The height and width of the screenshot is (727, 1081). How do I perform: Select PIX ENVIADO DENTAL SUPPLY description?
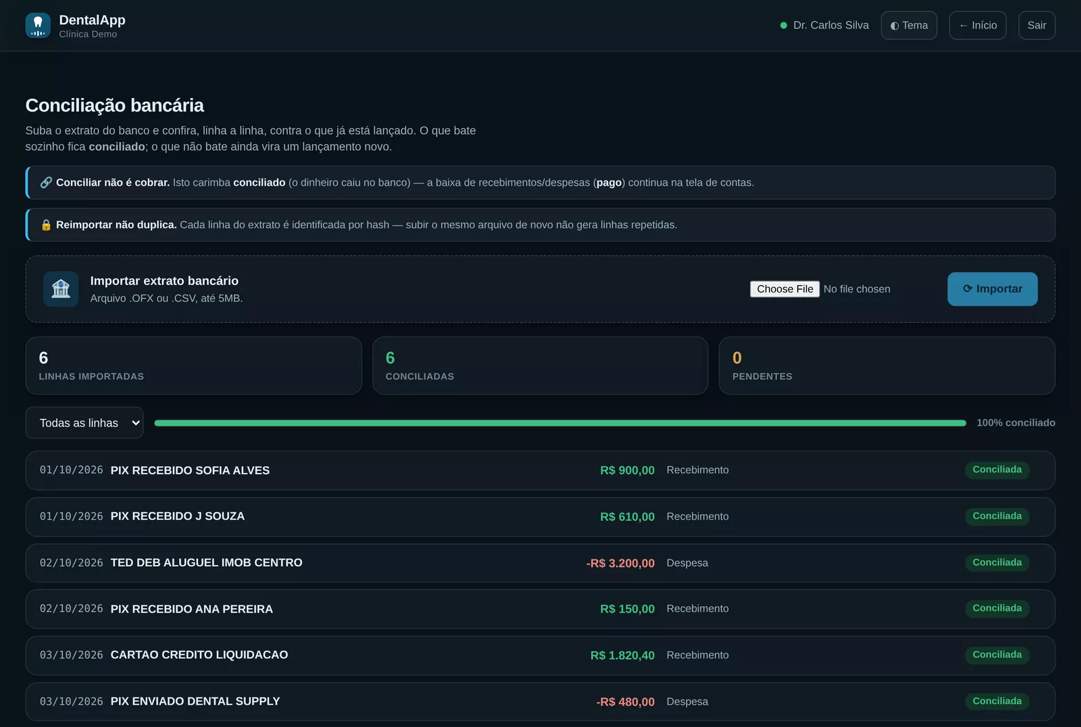(x=195, y=701)
